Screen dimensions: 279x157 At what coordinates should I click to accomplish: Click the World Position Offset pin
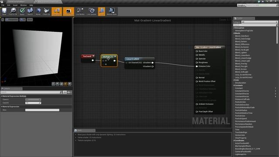click(x=197, y=82)
